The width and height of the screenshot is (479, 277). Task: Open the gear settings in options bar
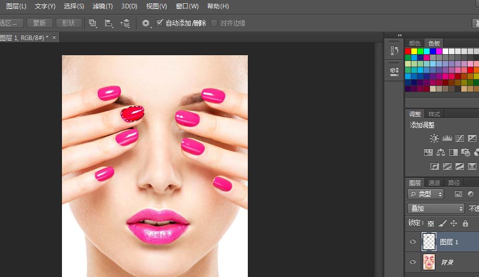pos(146,23)
